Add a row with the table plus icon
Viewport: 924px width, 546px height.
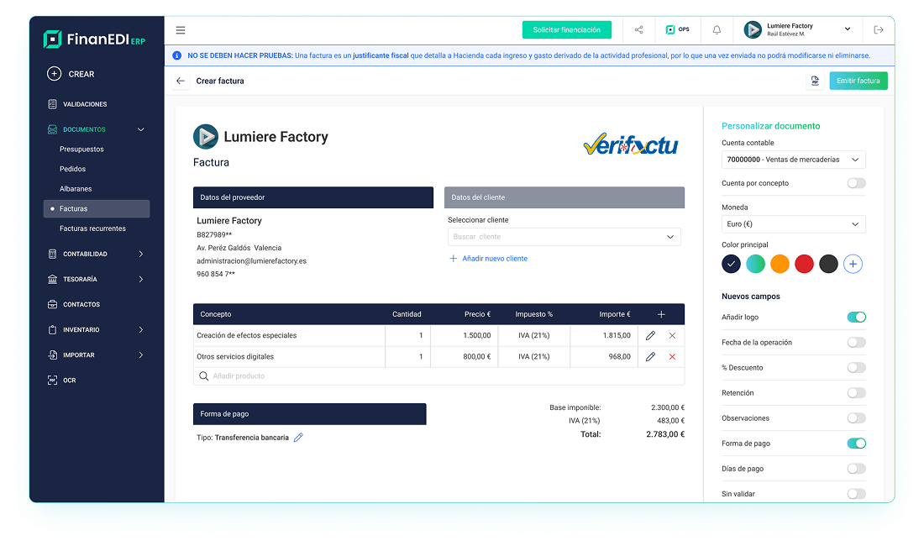(x=661, y=314)
